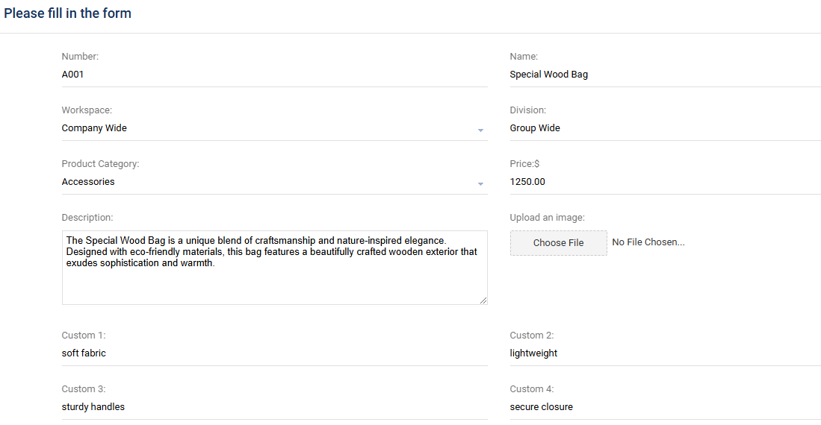Click the Please fill in the form heading
The image size is (821, 425).
[x=67, y=13]
